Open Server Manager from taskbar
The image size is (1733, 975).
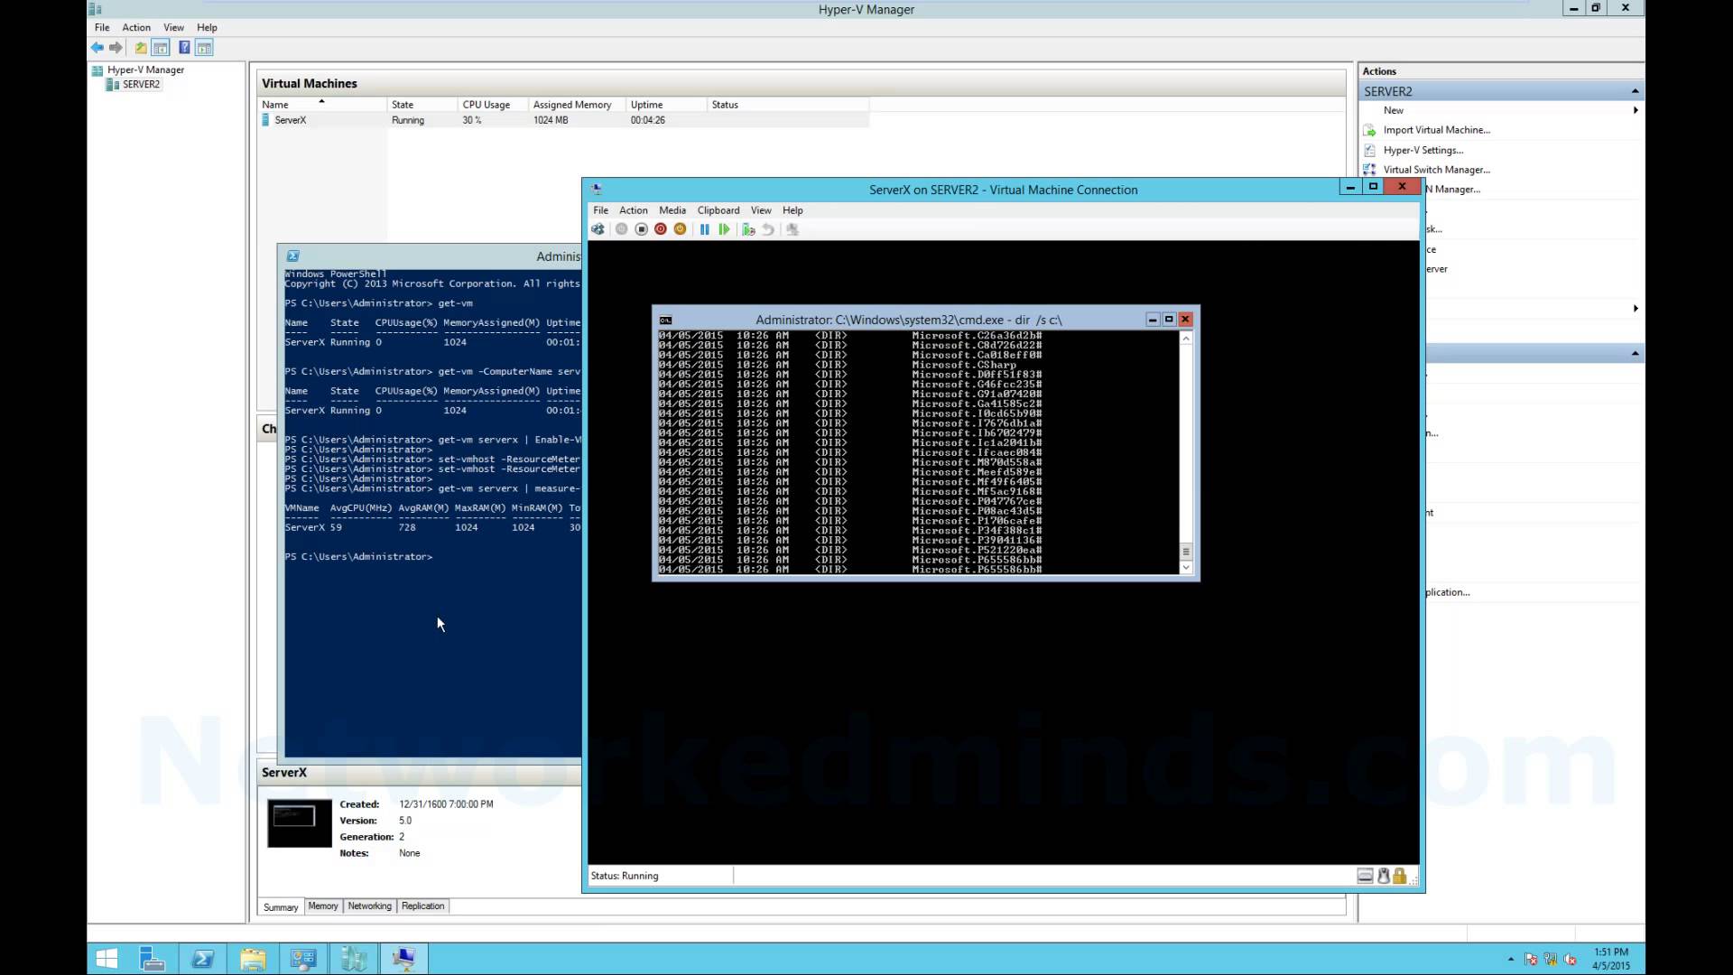point(152,959)
